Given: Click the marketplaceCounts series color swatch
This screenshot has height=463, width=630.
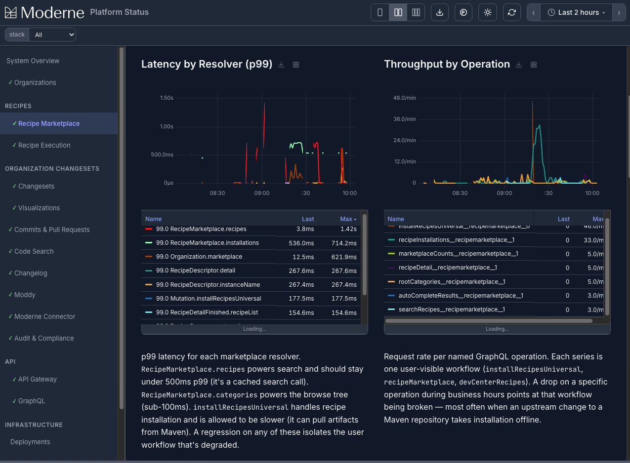Looking at the screenshot, I should click(391, 254).
